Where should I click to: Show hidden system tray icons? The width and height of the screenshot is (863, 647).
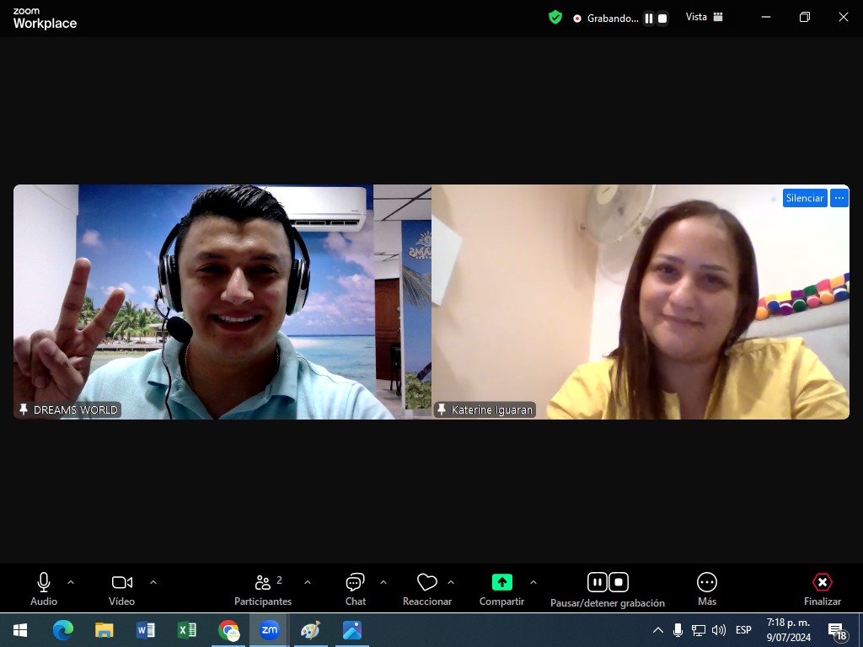(657, 630)
